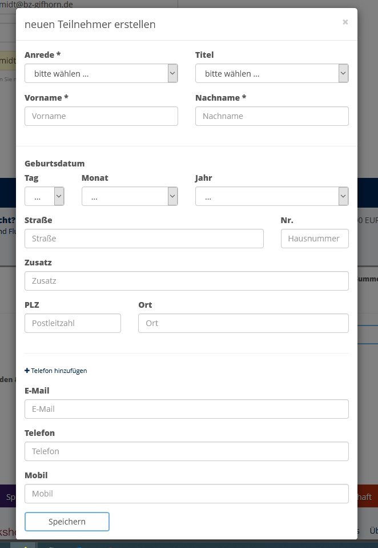The image size is (378, 548).
Task: Focus the E-Mail input field
Action: 186,409
